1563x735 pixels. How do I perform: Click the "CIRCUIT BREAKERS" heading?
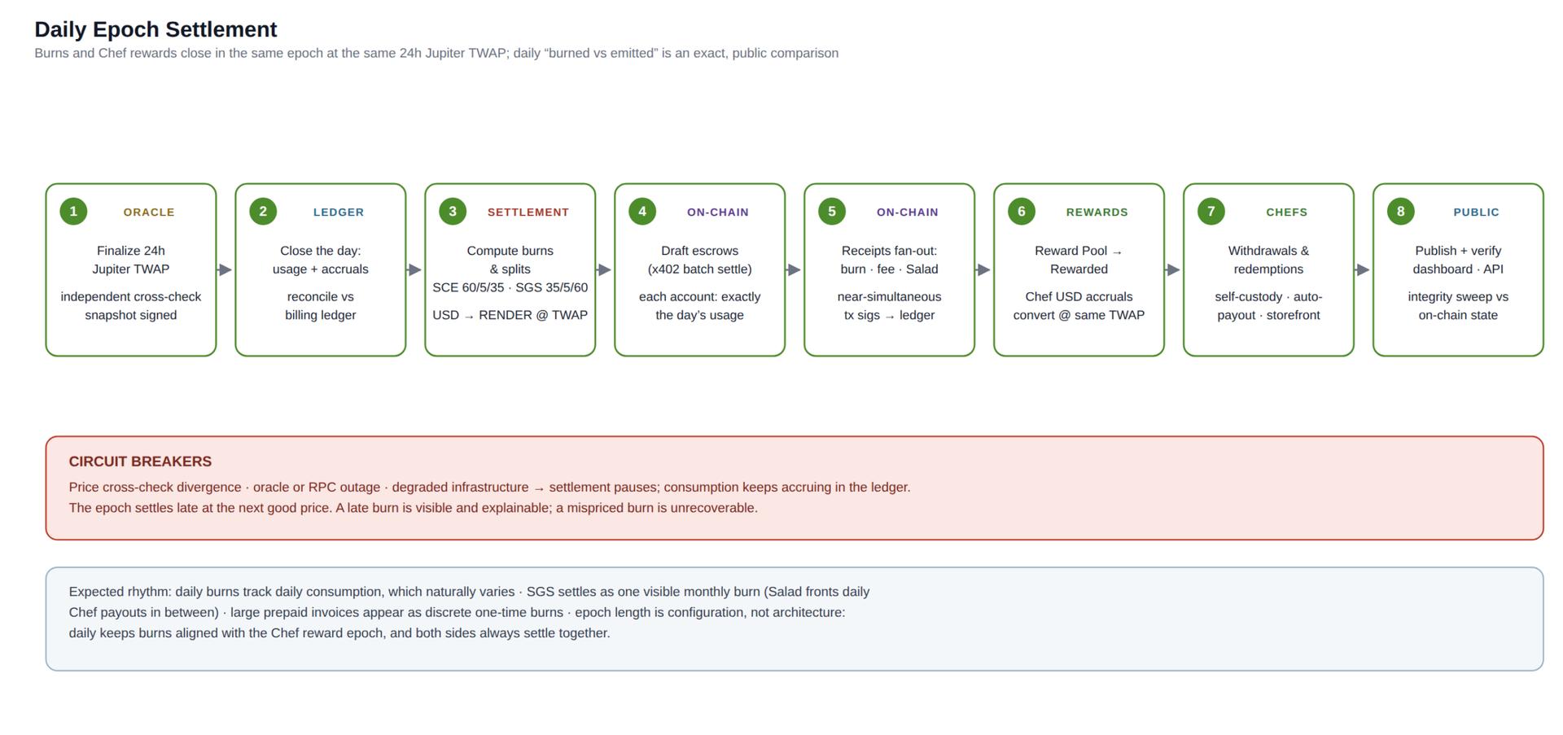point(140,462)
